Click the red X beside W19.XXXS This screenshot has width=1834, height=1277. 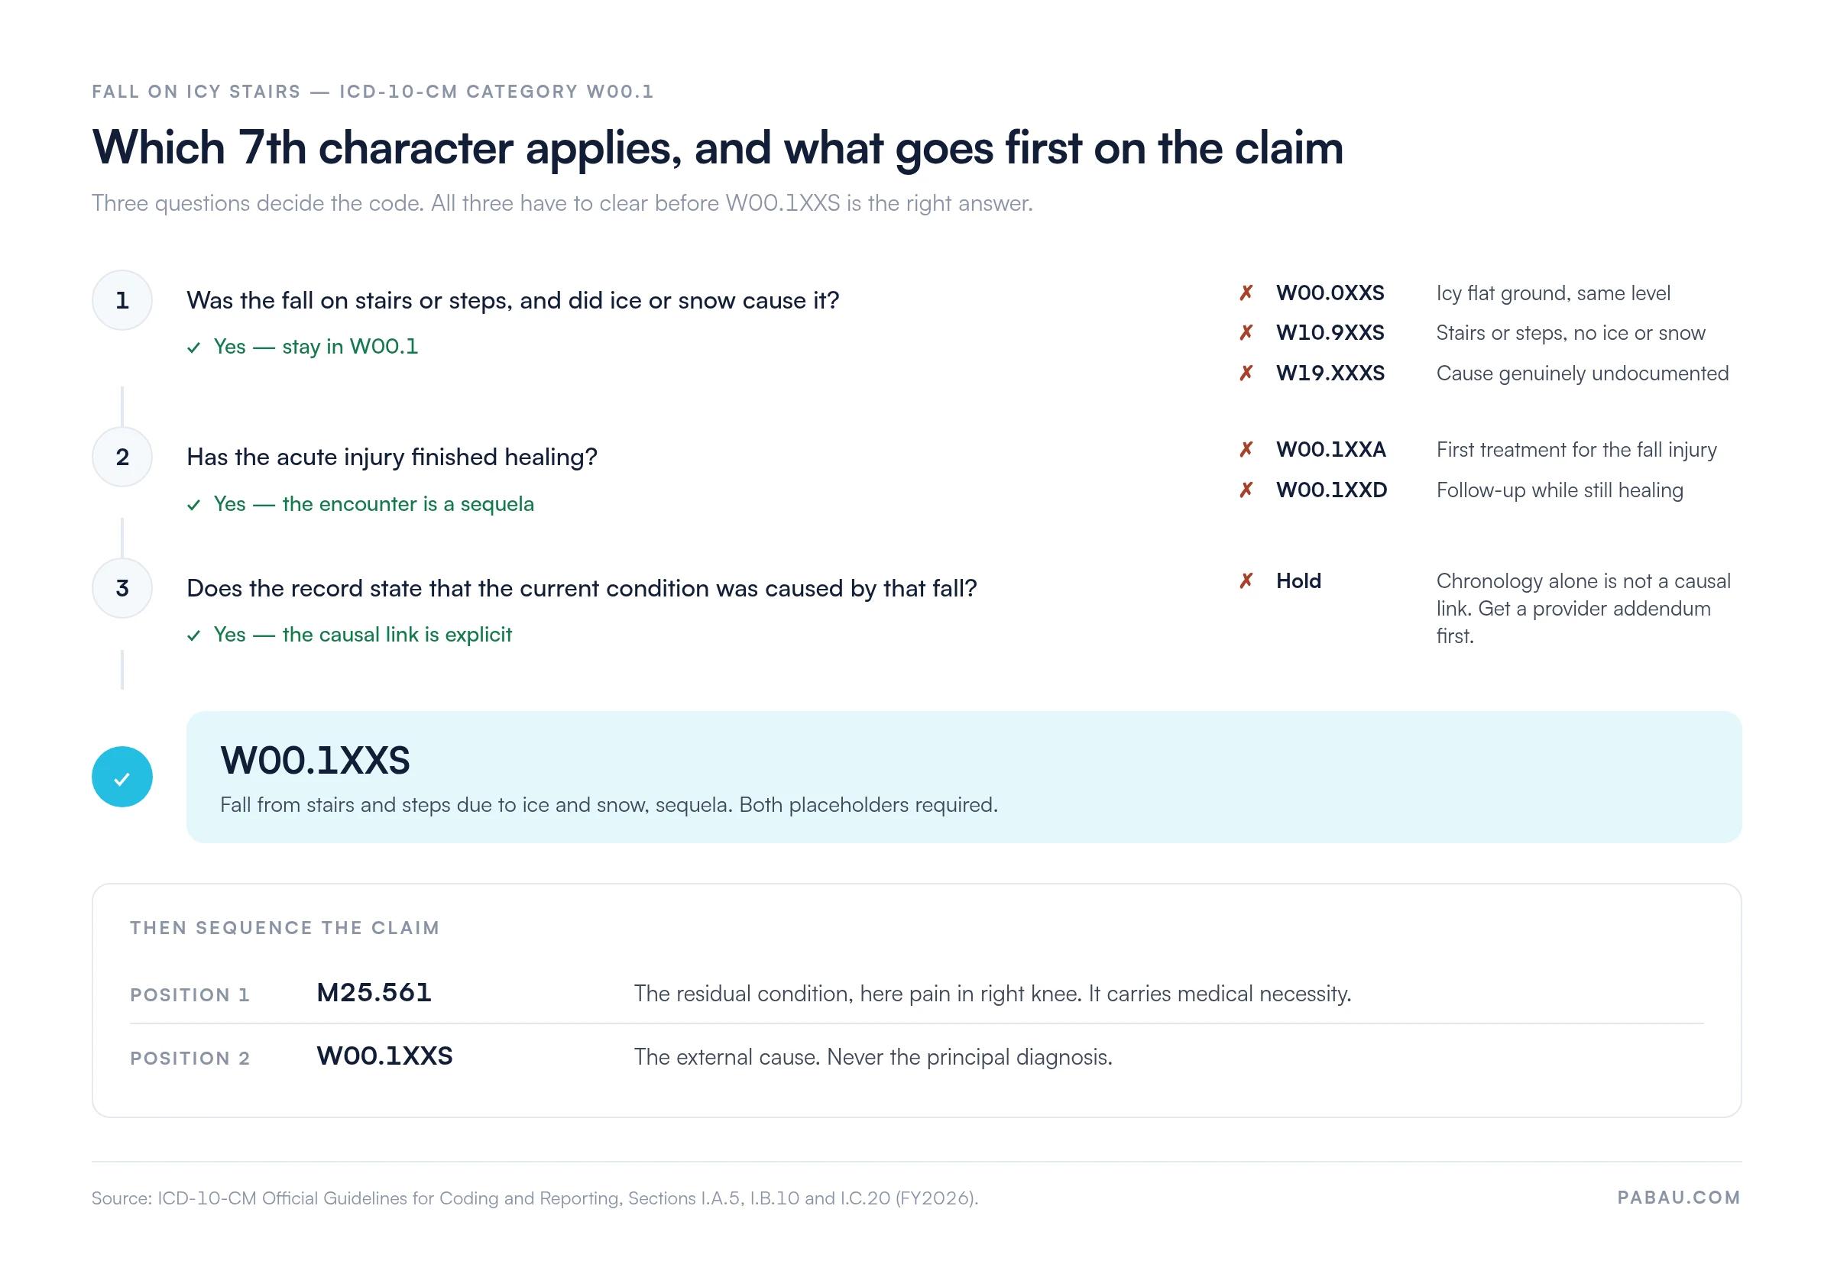point(1246,373)
